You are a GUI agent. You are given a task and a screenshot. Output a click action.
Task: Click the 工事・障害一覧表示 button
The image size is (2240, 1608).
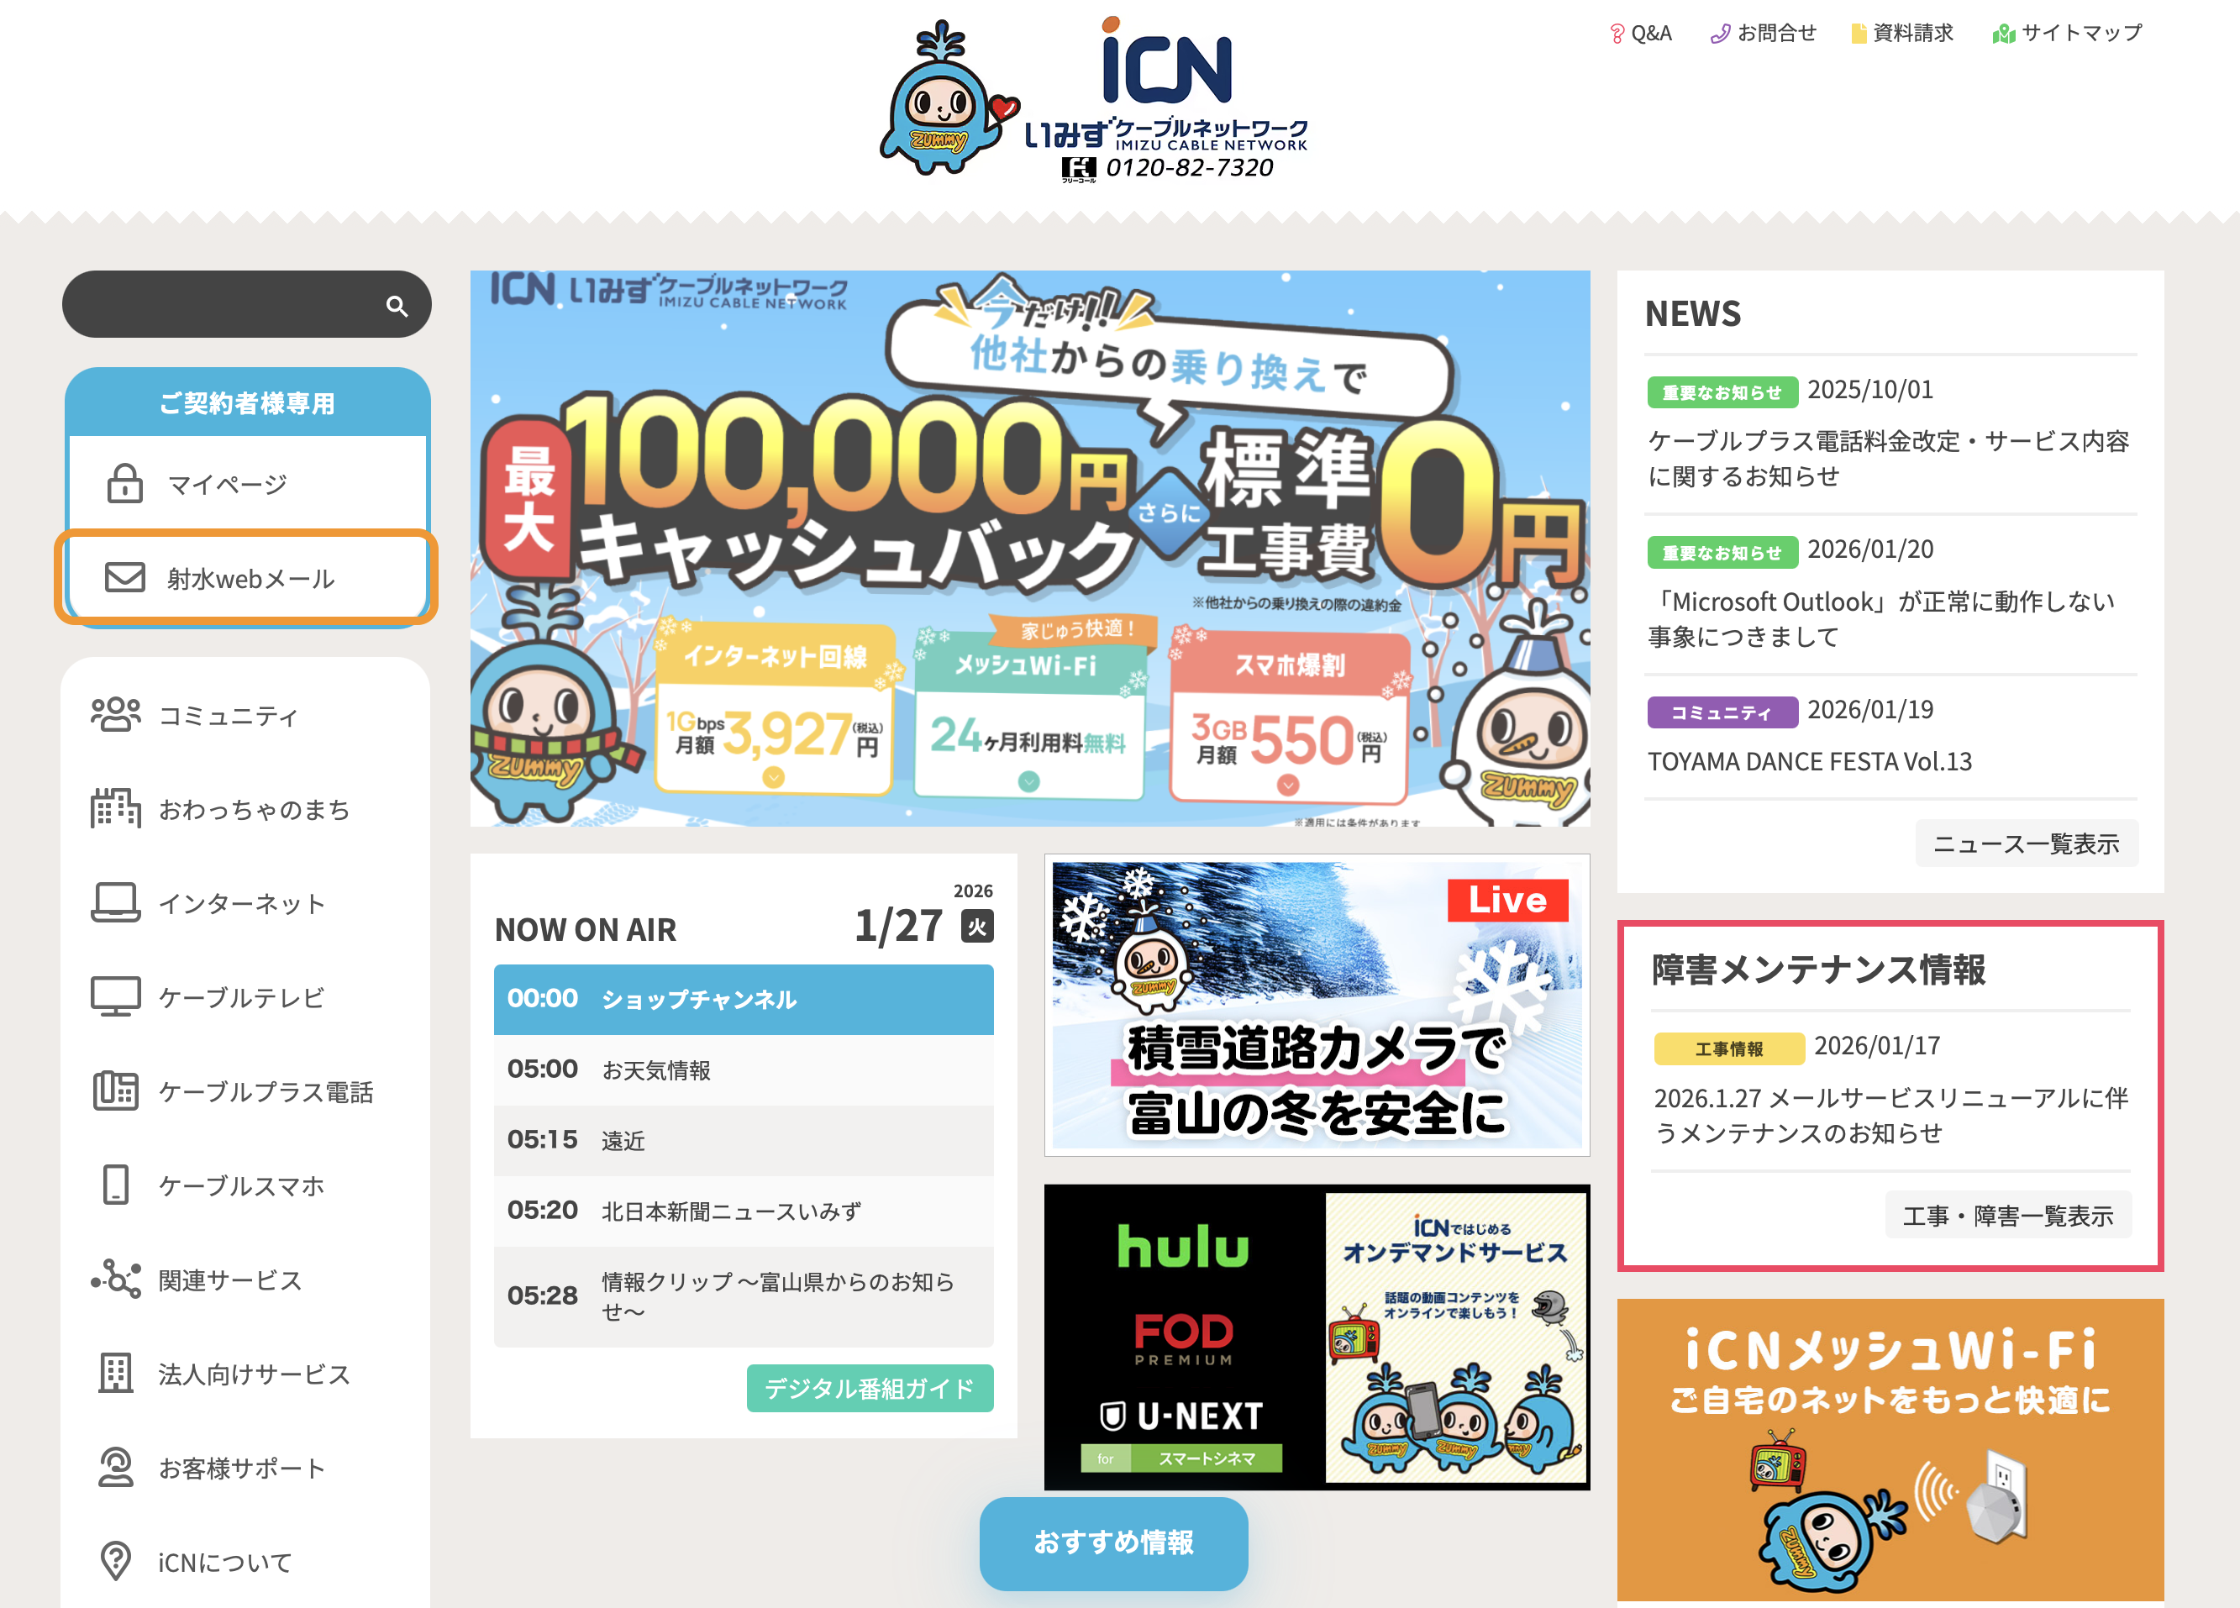click(x=2008, y=1215)
